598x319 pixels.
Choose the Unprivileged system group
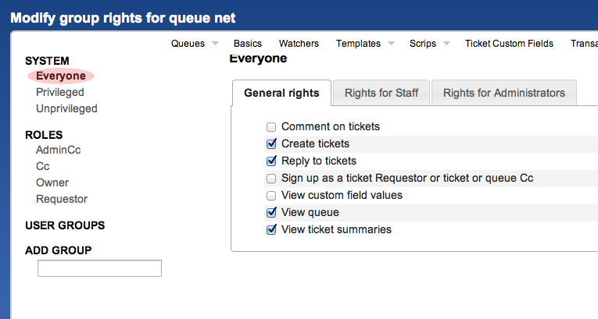pos(66,108)
